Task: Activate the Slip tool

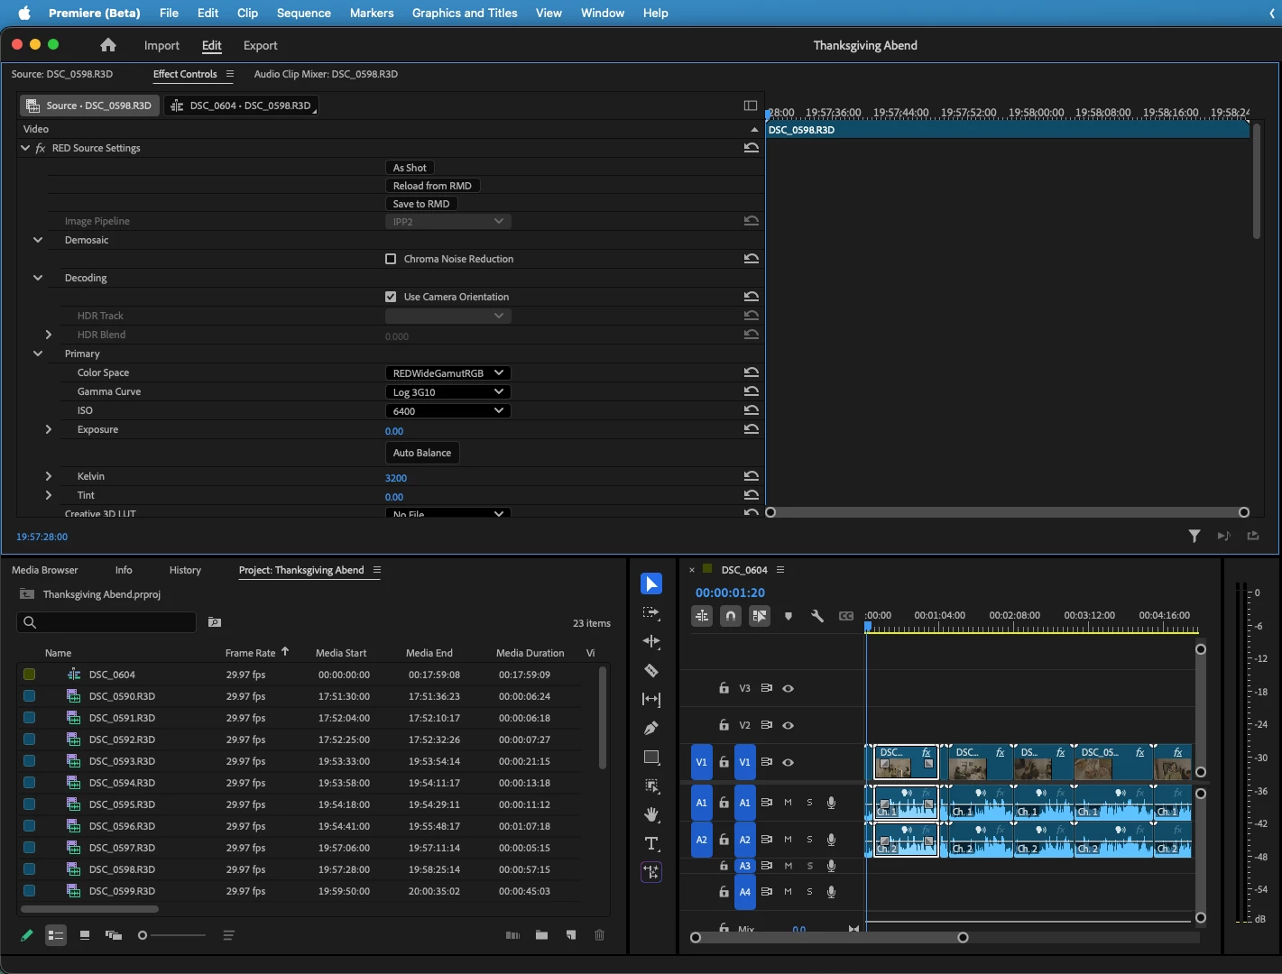Action: (x=651, y=699)
